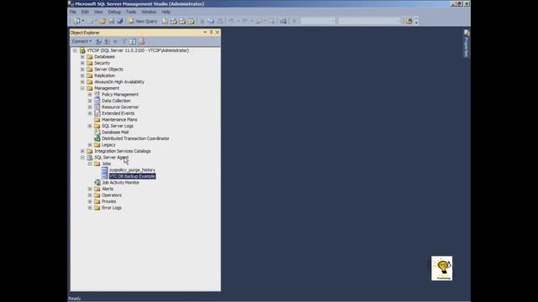This screenshot has width=538, height=302.
Task: Open the Edit menu
Action: (x=85, y=12)
